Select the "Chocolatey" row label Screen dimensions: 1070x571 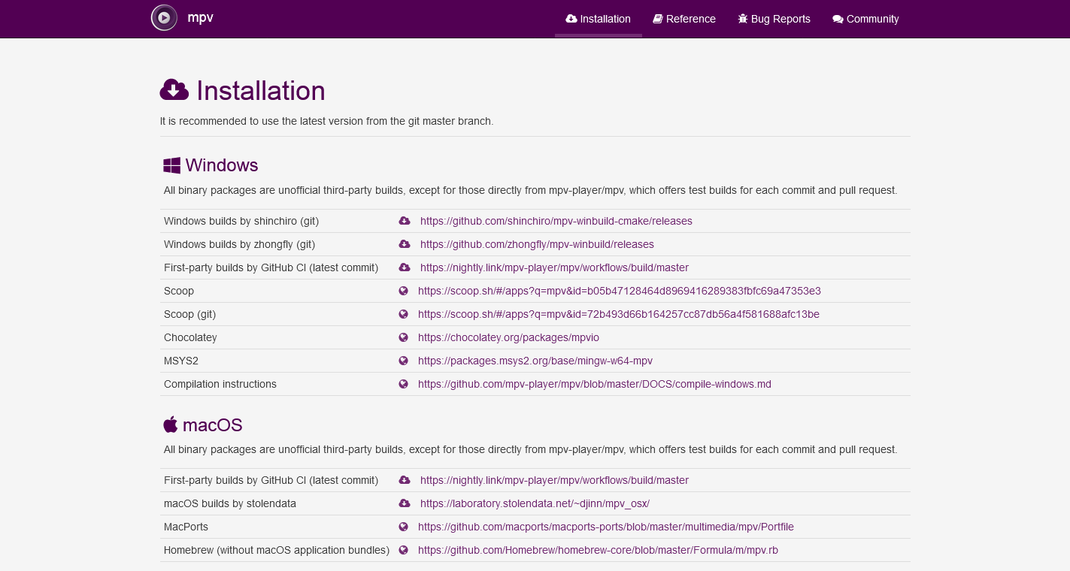pyautogui.click(x=190, y=337)
